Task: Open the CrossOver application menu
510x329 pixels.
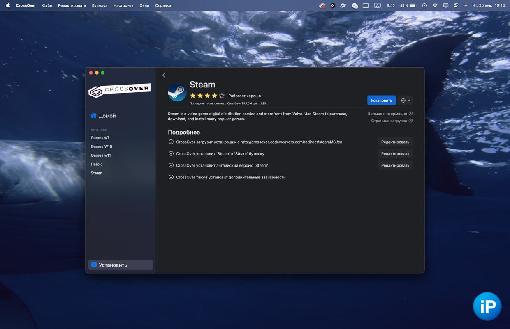Action: [26, 5]
